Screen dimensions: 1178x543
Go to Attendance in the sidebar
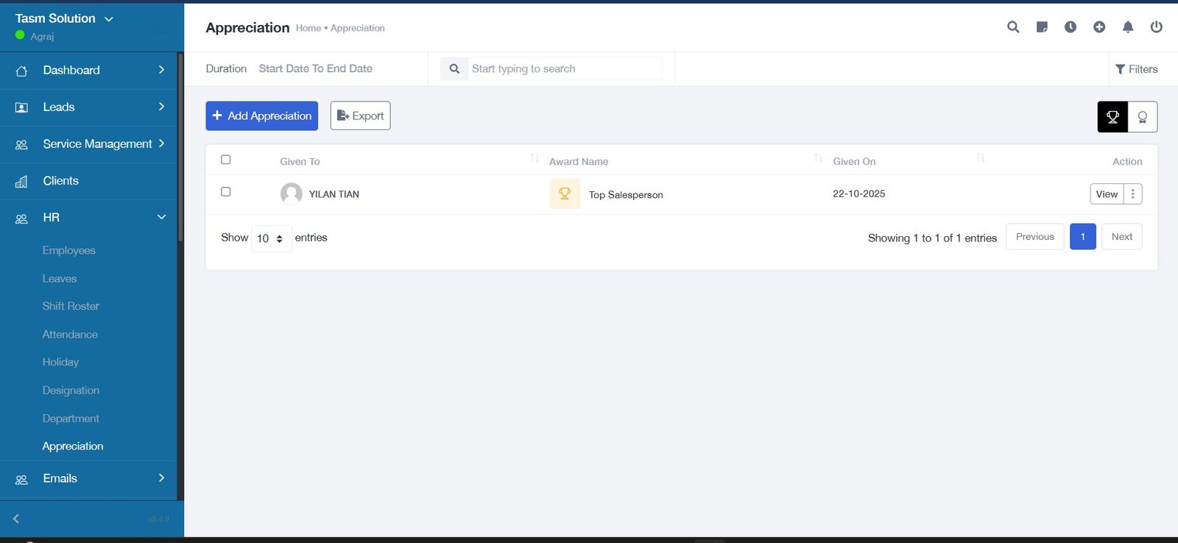point(70,334)
